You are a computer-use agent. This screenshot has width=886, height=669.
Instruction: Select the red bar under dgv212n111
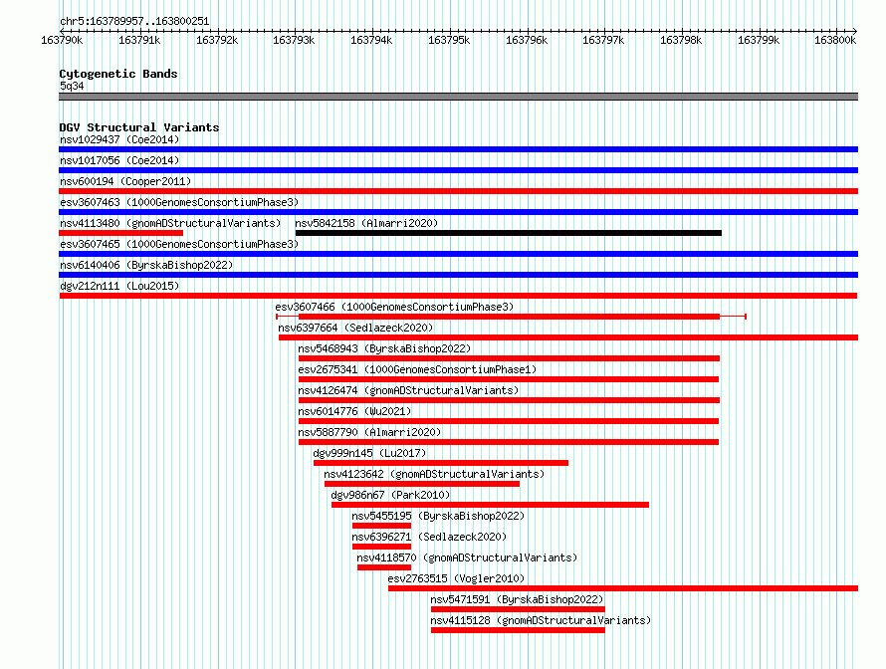[x=458, y=296]
